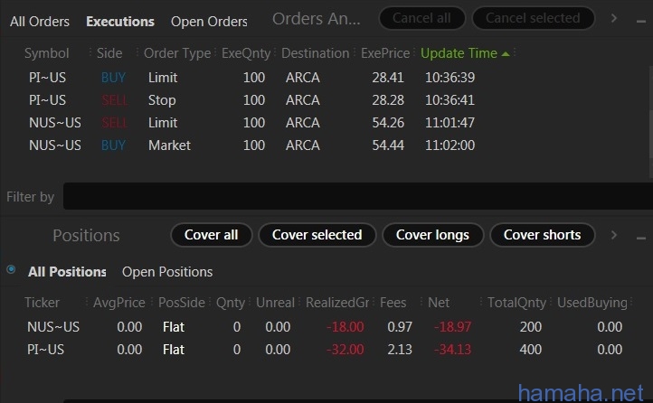Expand the positions toolbar overflow chevron
The width and height of the screenshot is (653, 403).
(614, 235)
